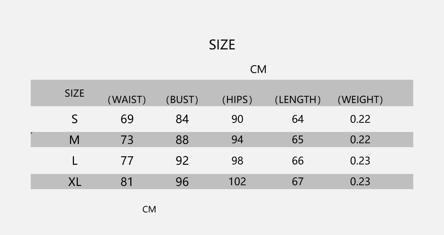Image resolution: width=444 pixels, height=235 pixels.
Task: Click weight value 0.22 in row M
Action: [x=360, y=140]
